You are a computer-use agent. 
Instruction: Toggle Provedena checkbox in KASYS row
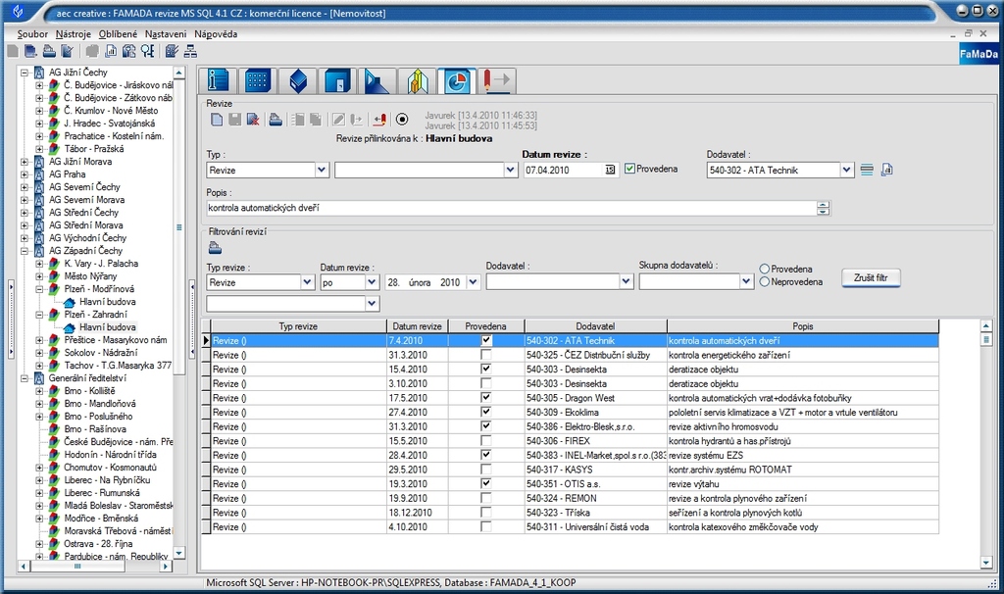486,470
